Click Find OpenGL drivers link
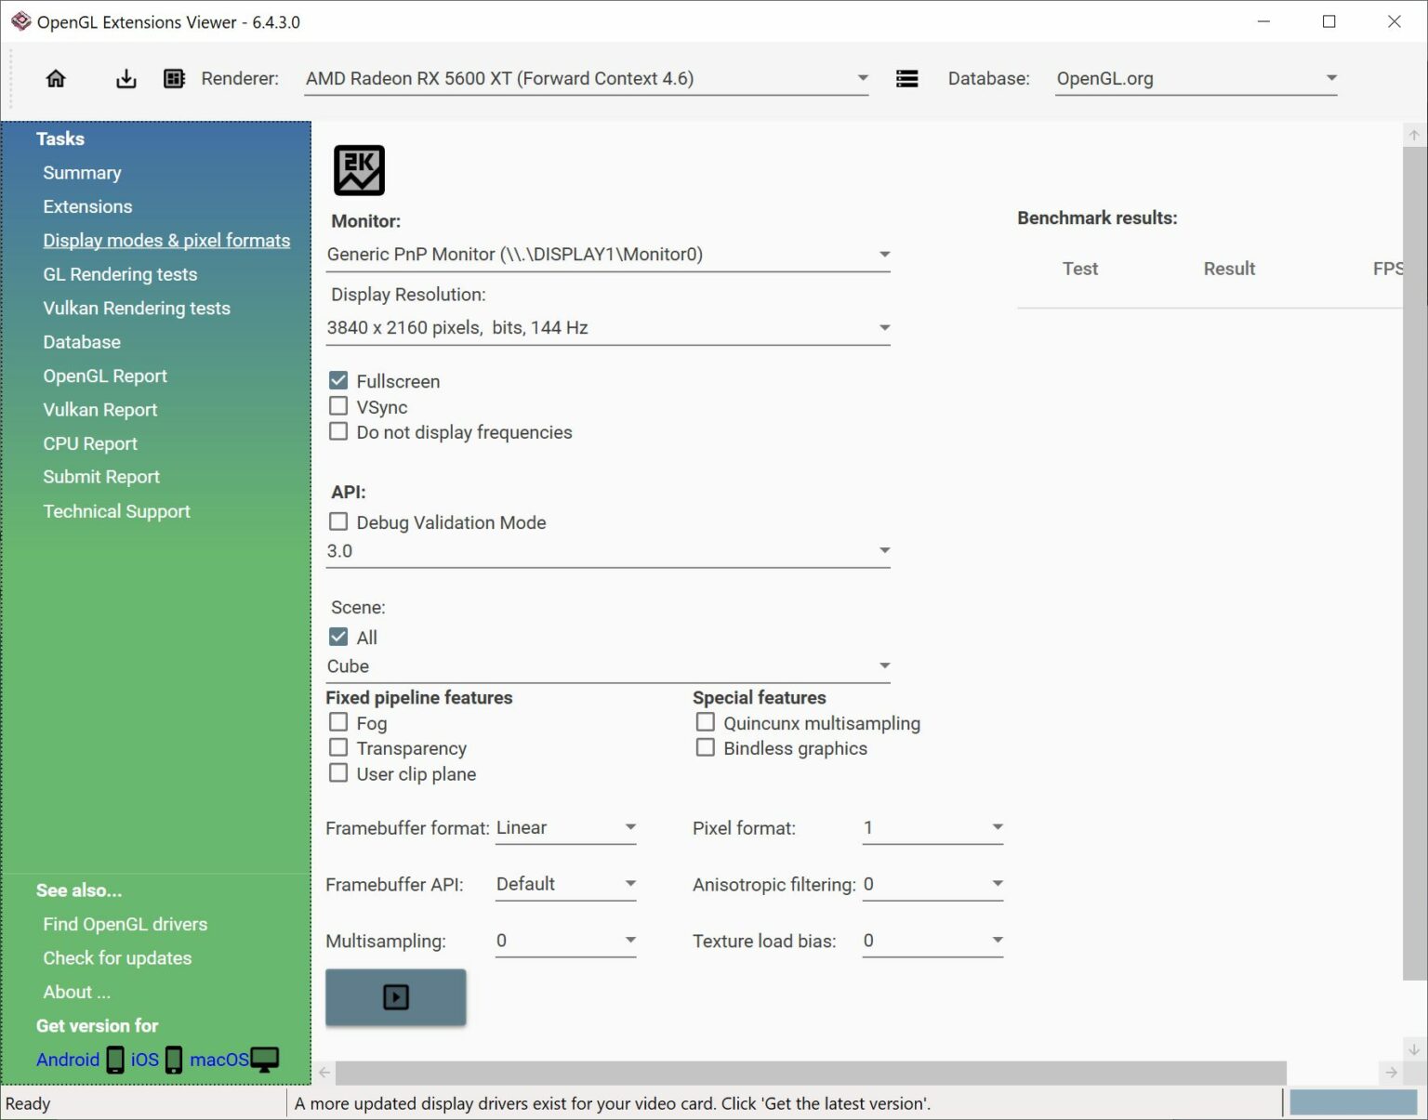 (x=126, y=924)
